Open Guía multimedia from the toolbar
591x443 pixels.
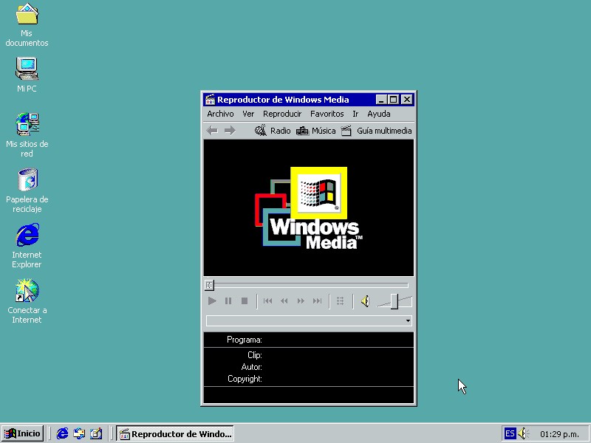(x=376, y=131)
